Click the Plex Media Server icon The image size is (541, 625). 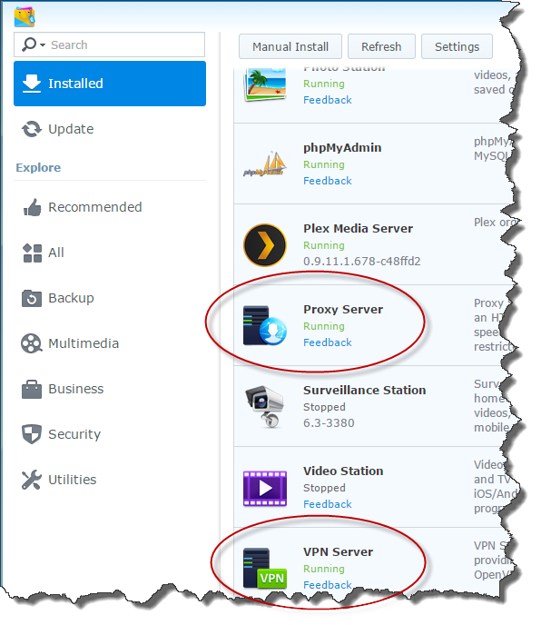coord(265,245)
